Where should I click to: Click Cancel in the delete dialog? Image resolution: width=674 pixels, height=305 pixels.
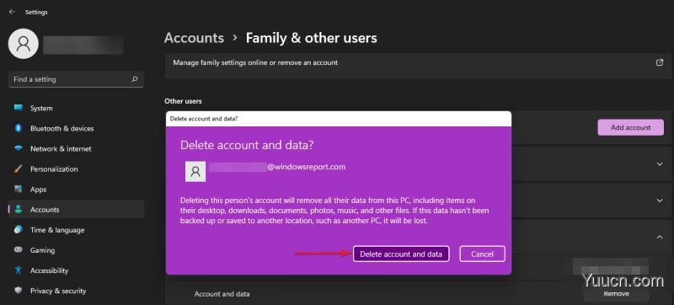coord(482,254)
